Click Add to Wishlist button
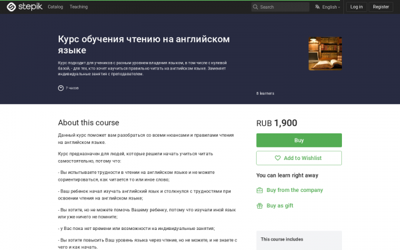This screenshot has height=250, width=400. (299, 158)
